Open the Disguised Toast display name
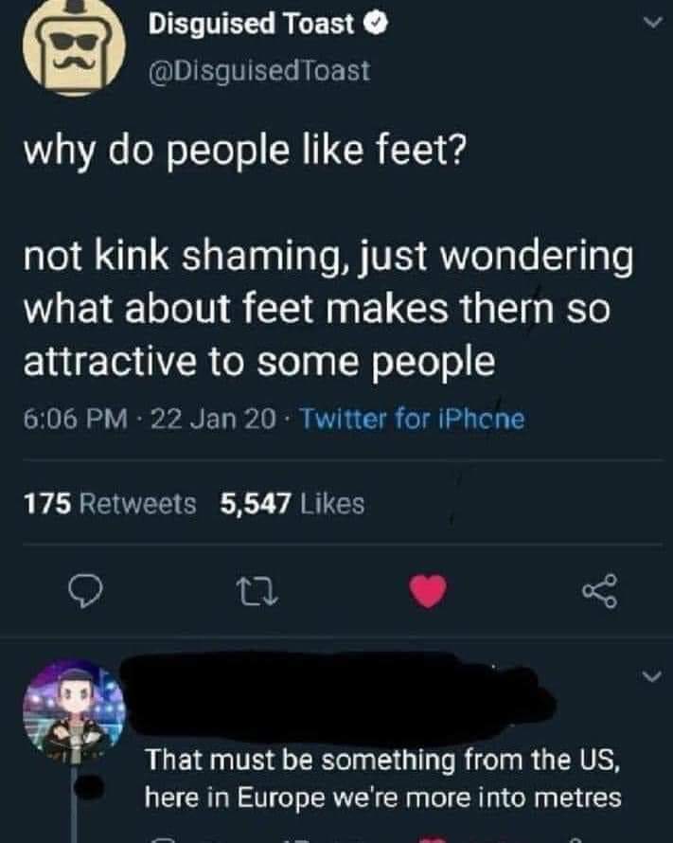The image size is (673, 843). [251, 25]
